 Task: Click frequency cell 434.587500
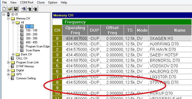pos(75,61)
